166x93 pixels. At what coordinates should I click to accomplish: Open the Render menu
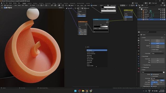click(10, 3)
